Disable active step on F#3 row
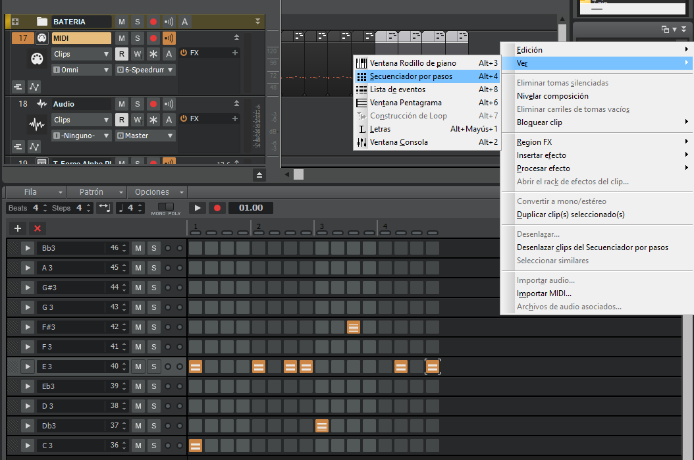694x460 pixels. [353, 327]
